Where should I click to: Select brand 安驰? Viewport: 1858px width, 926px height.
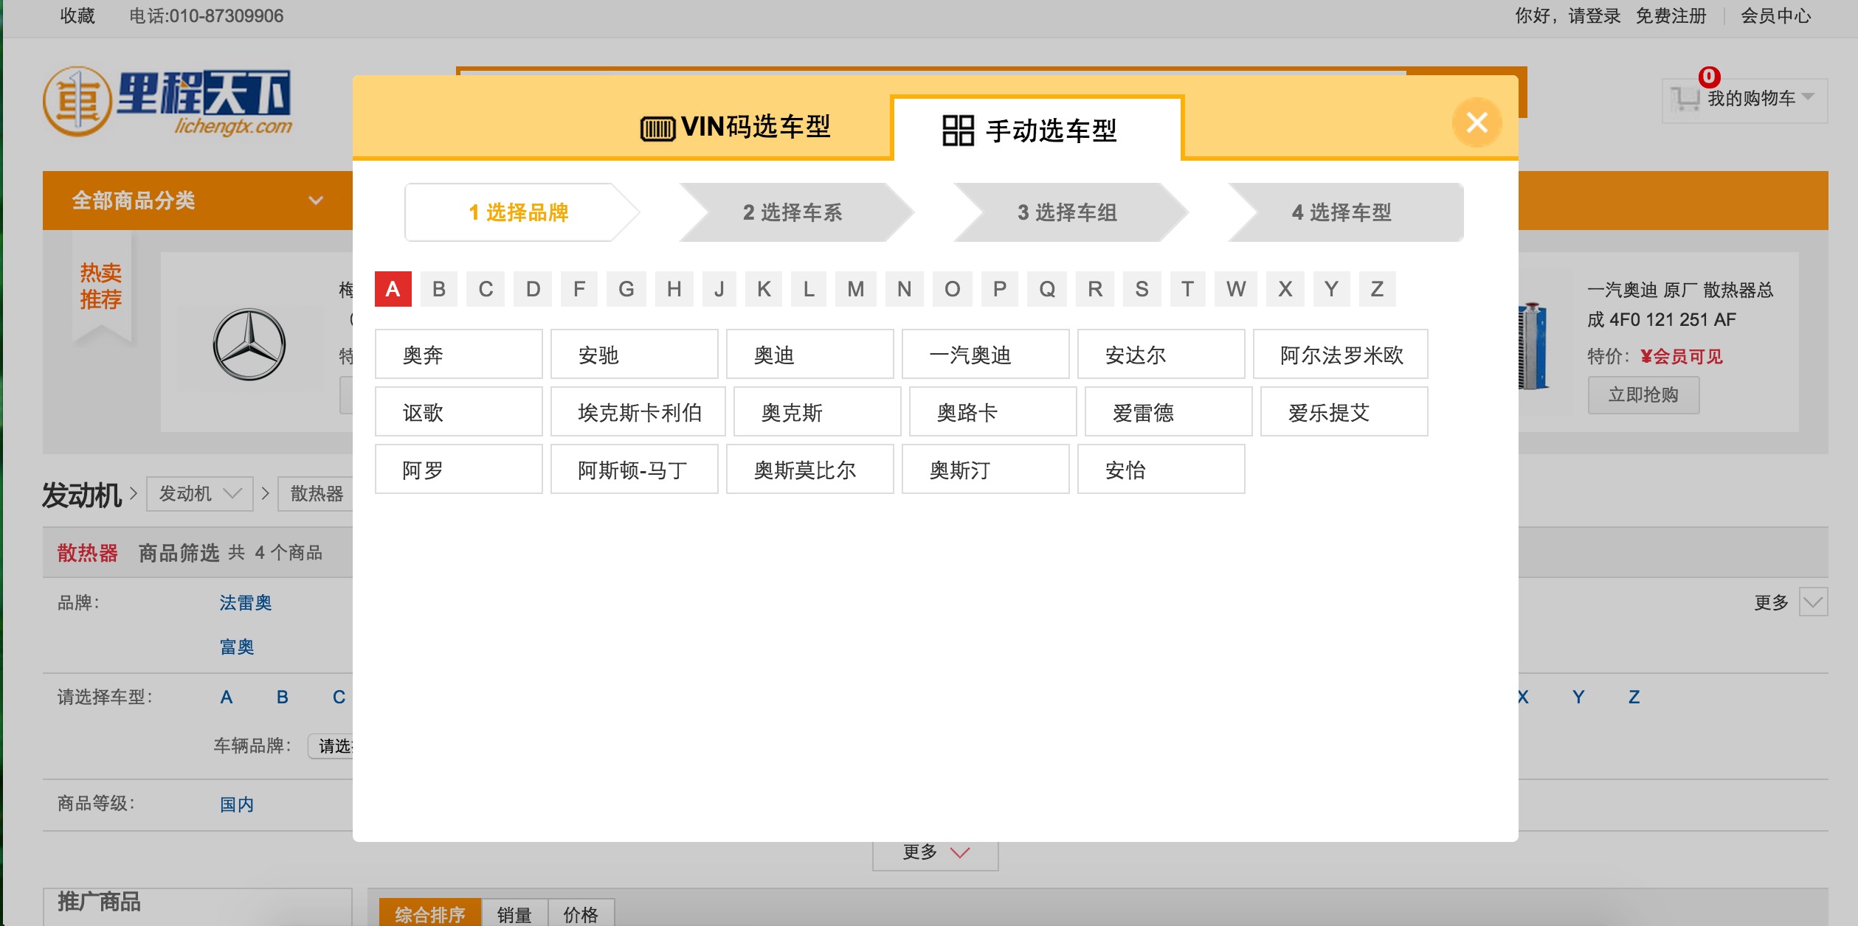coord(635,355)
